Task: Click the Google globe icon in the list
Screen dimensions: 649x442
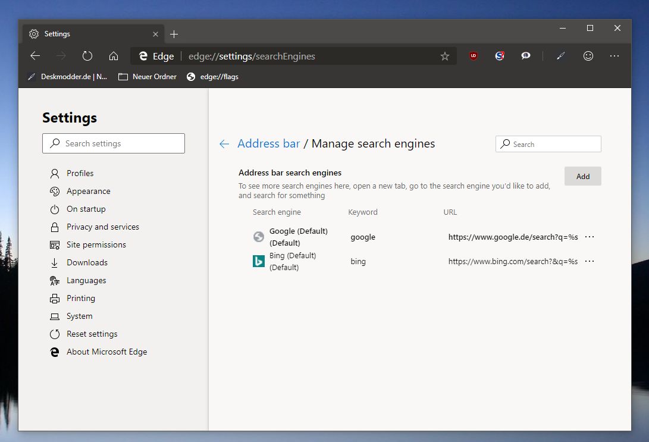Action: coord(259,237)
